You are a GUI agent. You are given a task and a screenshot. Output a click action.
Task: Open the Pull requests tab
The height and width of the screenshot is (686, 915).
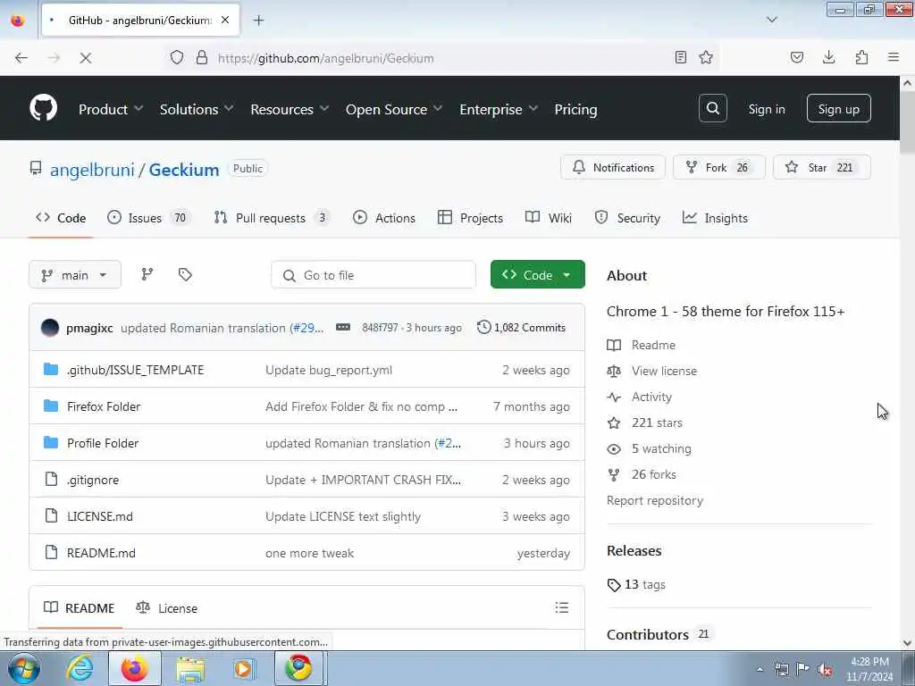point(272,218)
